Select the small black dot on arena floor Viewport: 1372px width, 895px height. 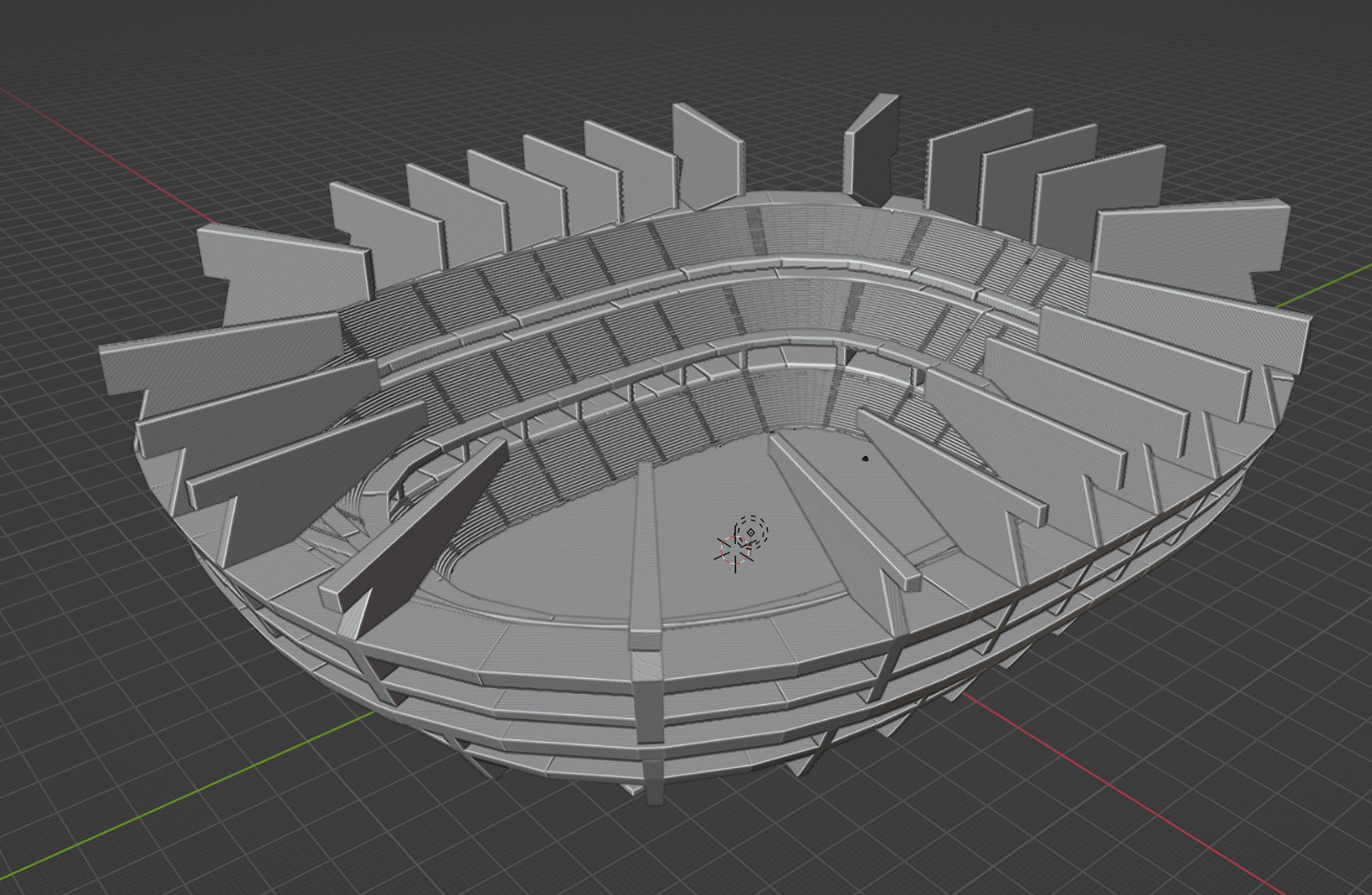[865, 458]
